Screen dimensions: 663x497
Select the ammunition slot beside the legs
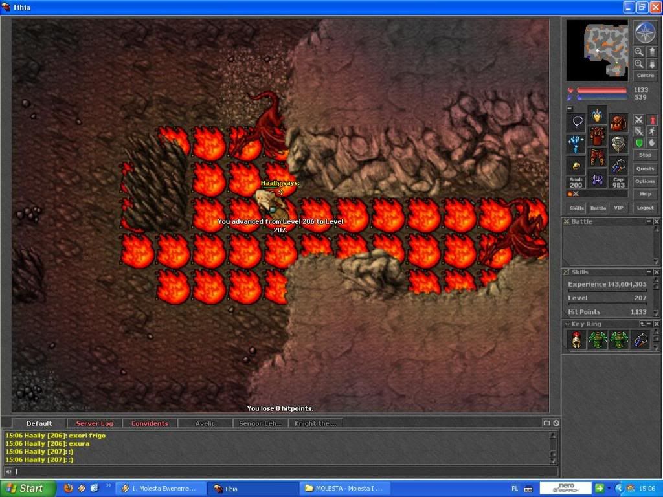[x=618, y=165]
